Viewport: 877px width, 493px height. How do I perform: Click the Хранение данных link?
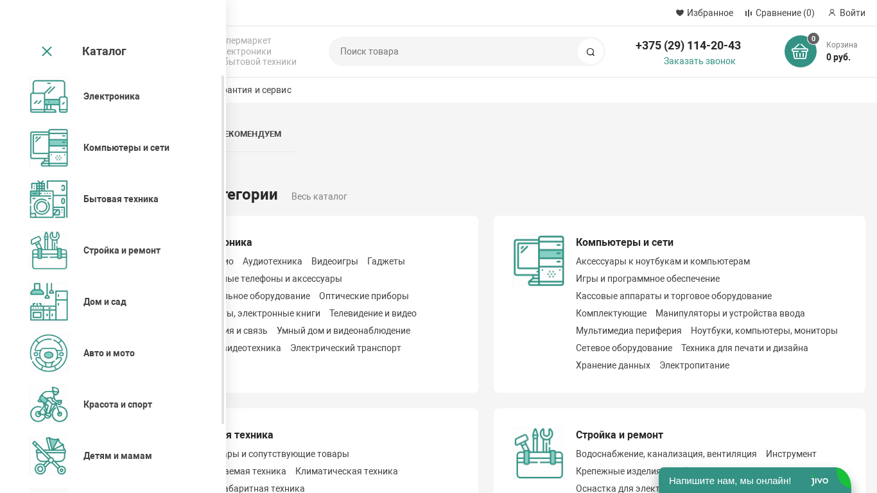613,365
